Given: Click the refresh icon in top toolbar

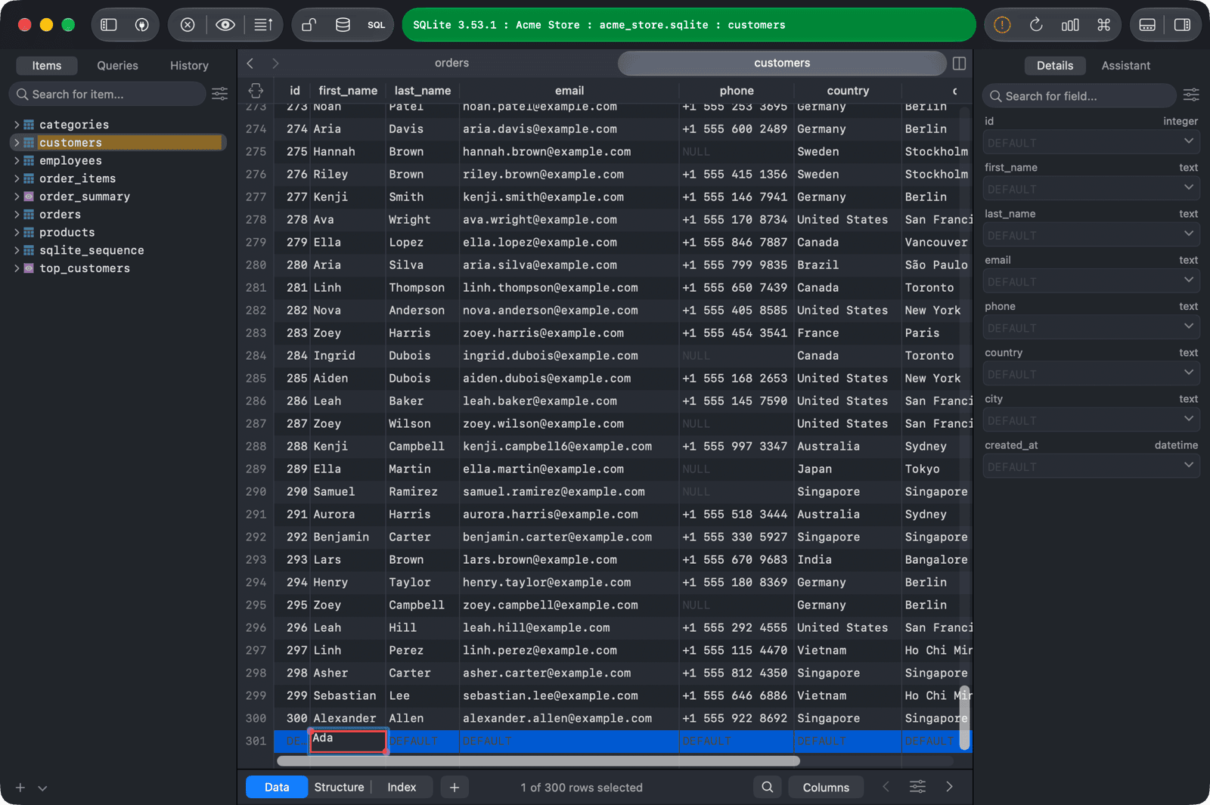Looking at the screenshot, I should (x=1036, y=25).
